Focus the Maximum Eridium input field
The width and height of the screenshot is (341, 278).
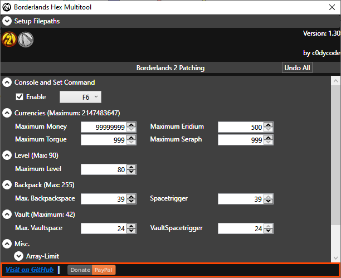(241, 127)
